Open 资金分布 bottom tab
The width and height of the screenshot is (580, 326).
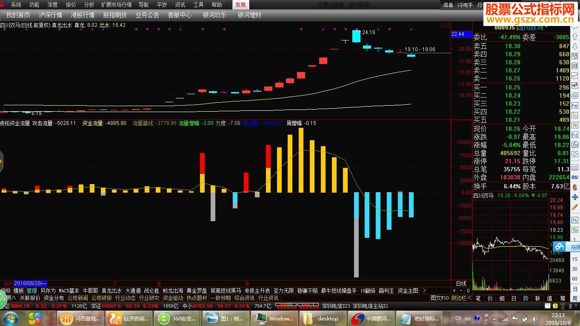(x=54, y=298)
